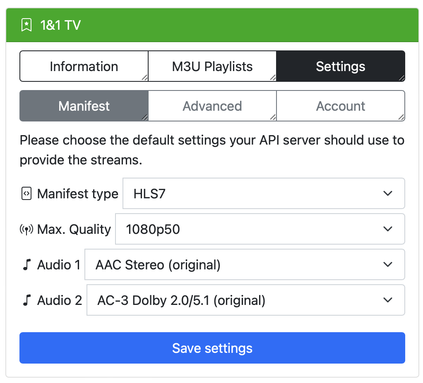This screenshot has width=423, height=383.
Task: Click the Manifest type label
Action: [x=78, y=194]
